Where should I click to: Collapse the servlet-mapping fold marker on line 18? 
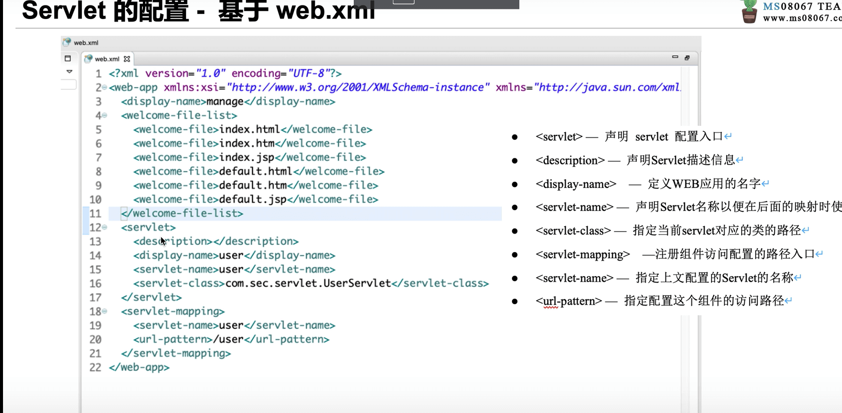pos(104,311)
